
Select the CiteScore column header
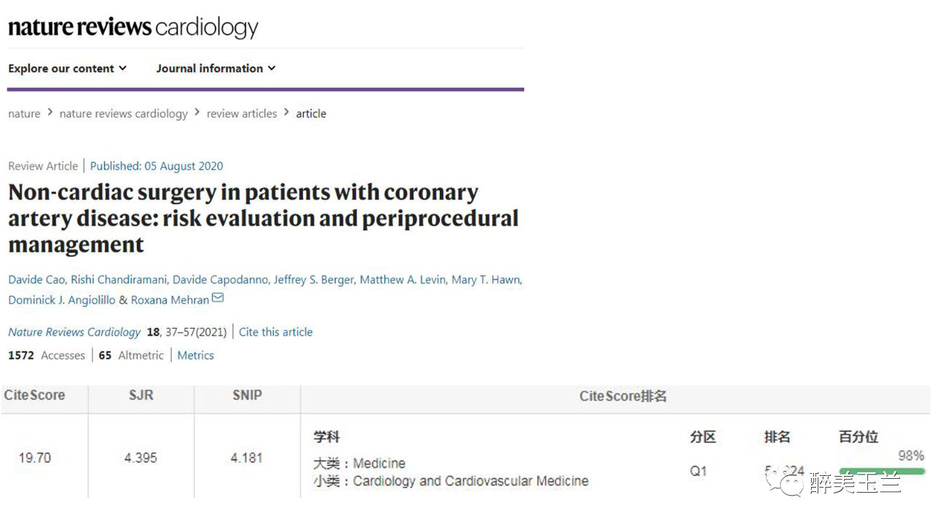tap(34, 395)
